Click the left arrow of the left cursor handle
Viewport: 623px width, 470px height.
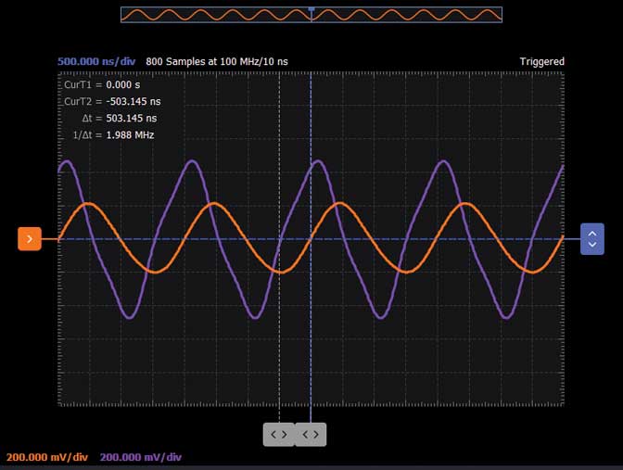tap(273, 434)
